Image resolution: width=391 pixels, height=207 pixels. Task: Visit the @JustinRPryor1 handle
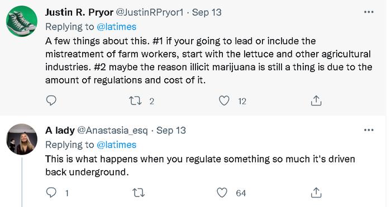150,12
